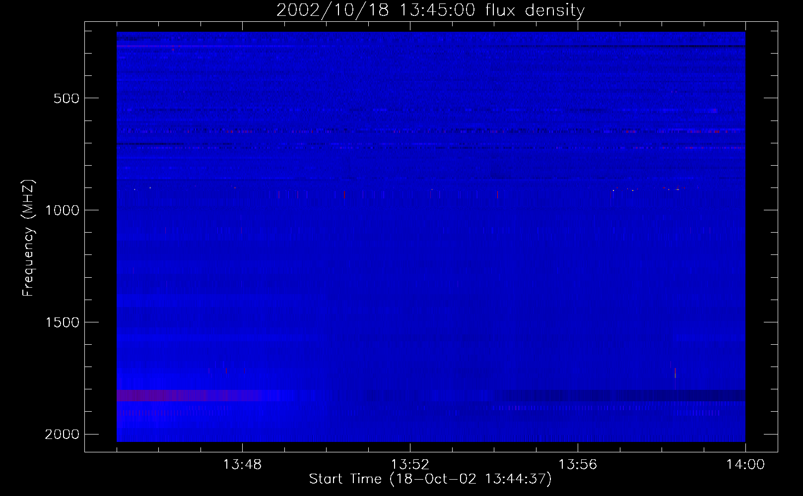Click the 1500 frequency tick label
803x496 pixels.
[x=62, y=322]
